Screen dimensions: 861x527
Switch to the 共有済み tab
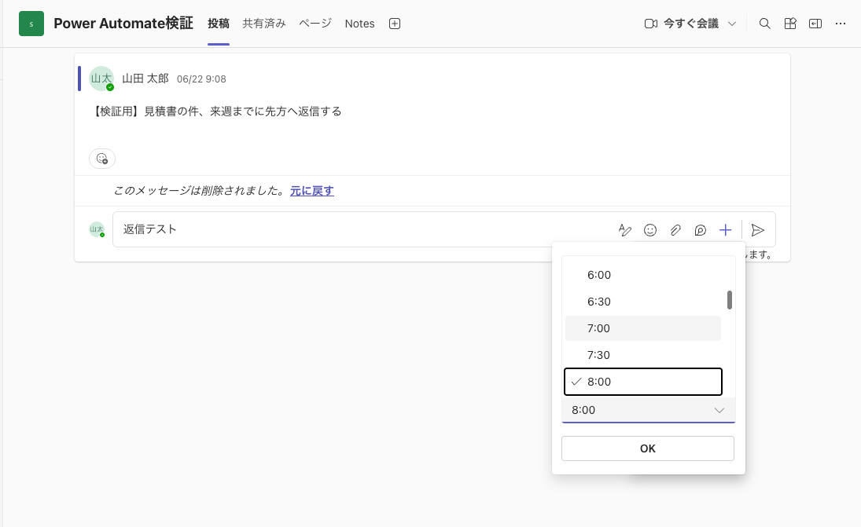click(x=264, y=24)
